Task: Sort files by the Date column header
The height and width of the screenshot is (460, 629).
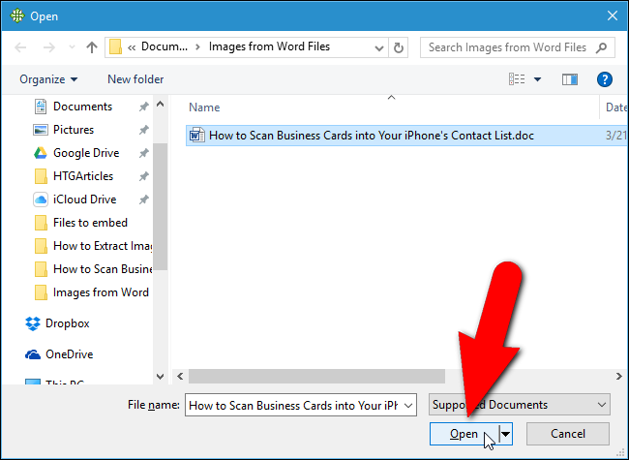Action: click(615, 107)
